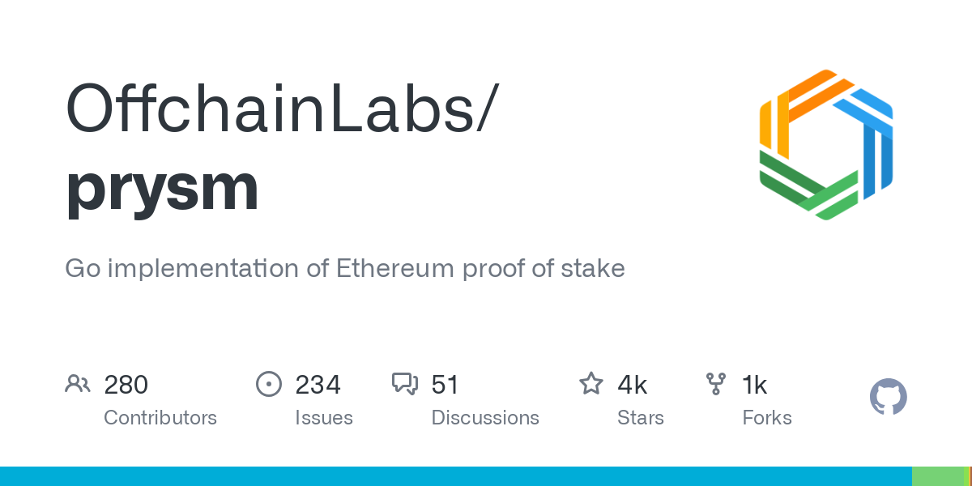Click the issues circle icon

269,384
